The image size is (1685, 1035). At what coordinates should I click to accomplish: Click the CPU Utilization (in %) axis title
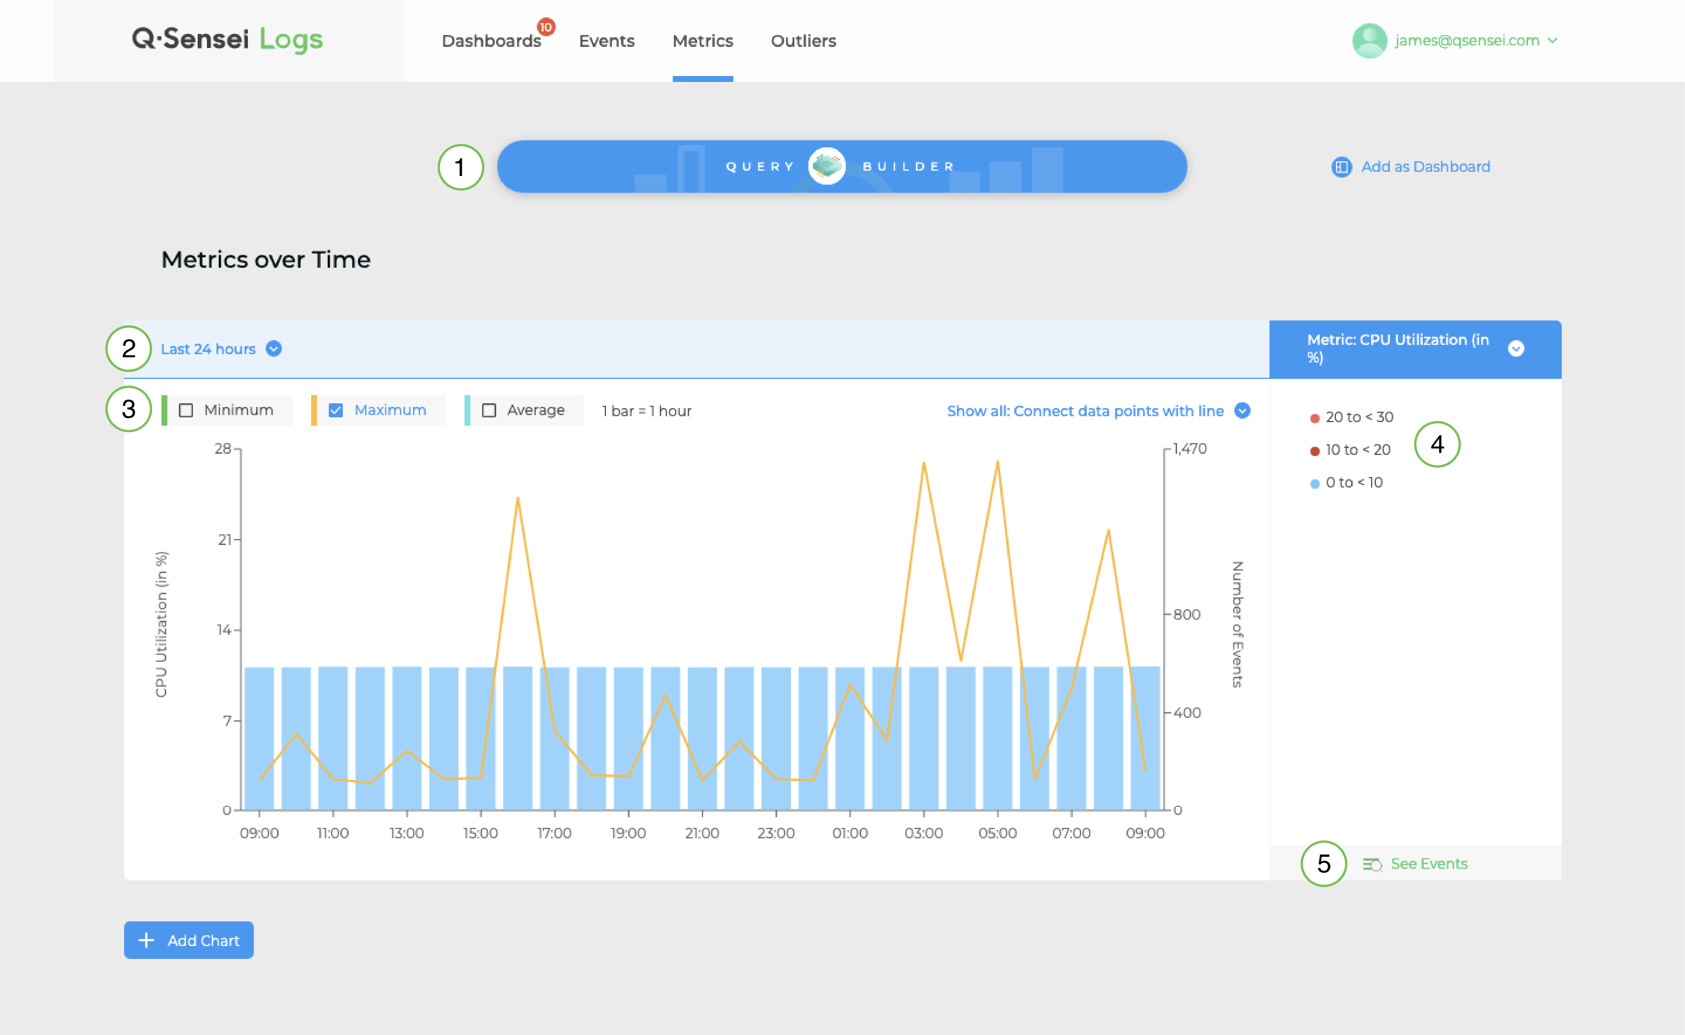[161, 624]
